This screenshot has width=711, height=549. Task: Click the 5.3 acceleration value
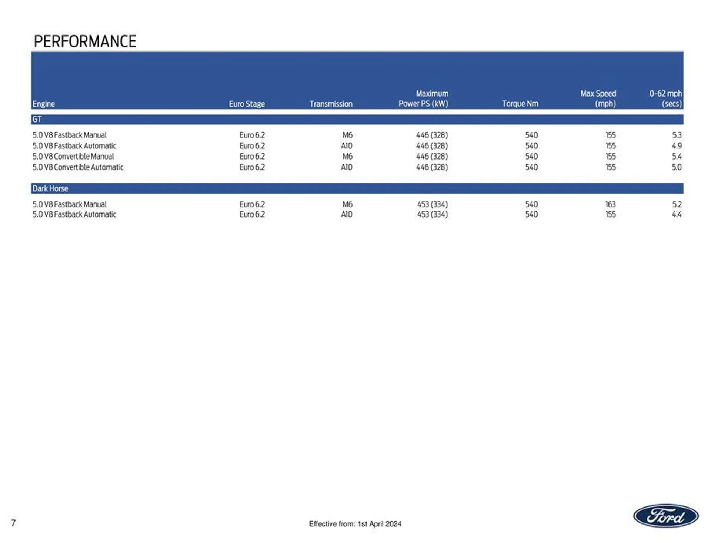pos(677,135)
